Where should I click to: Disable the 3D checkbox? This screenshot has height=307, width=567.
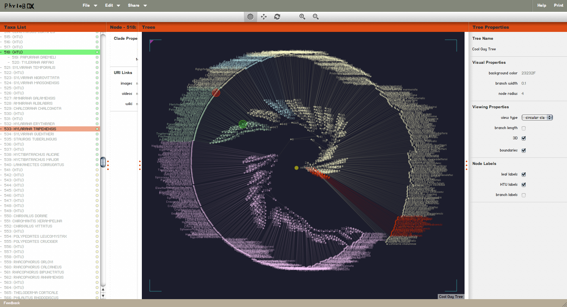(x=524, y=138)
